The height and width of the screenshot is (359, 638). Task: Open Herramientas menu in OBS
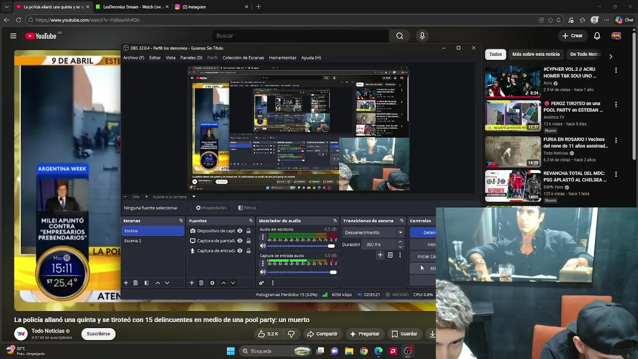pyautogui.click(x=283, y=58)
